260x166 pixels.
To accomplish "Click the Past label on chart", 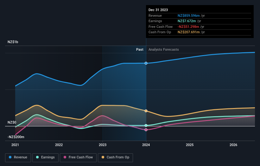I will pos(140,50).
